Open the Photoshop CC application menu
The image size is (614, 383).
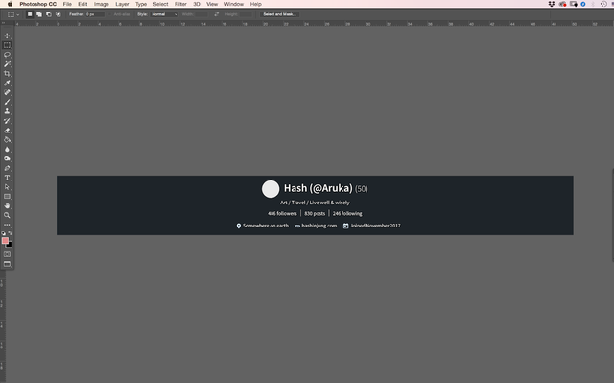pyautogui.click(x=38, y=4)
